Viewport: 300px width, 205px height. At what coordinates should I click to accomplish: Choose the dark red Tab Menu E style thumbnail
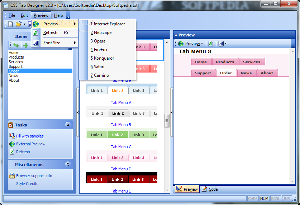(x=122, y=177)
